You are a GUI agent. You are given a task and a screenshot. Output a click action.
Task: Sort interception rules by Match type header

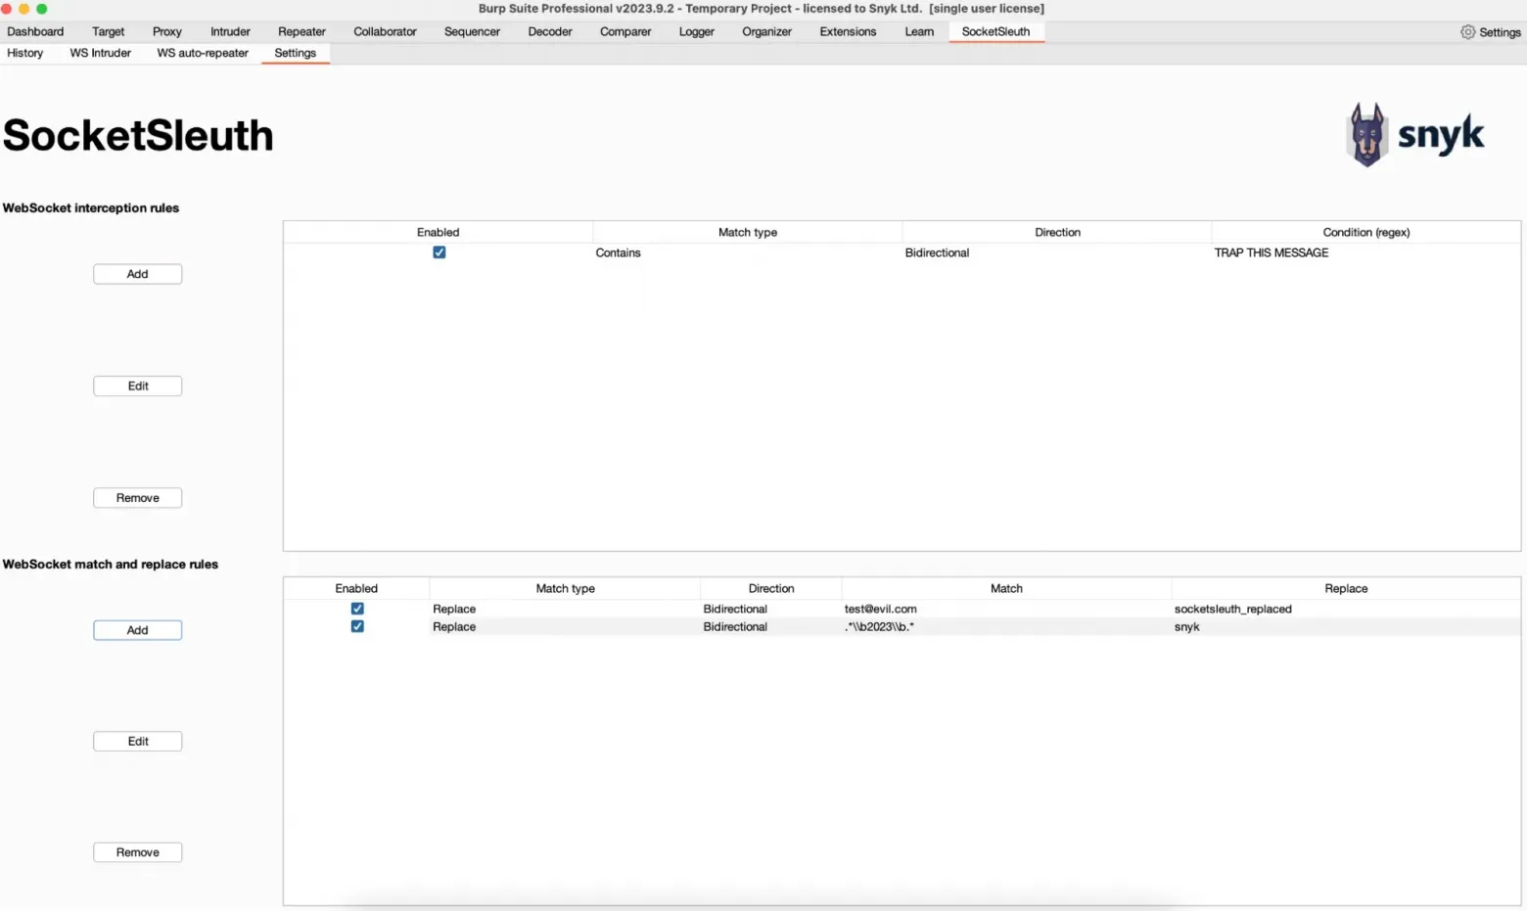point(747,232)
